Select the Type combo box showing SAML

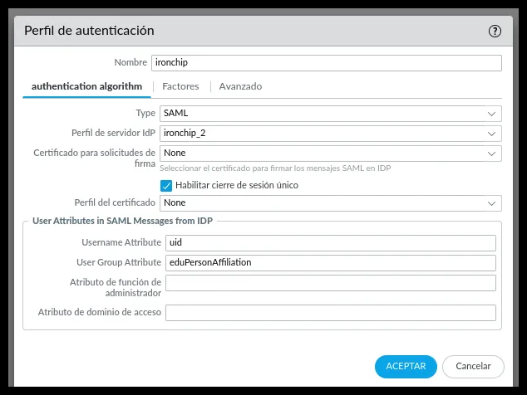tap(330, 114)
